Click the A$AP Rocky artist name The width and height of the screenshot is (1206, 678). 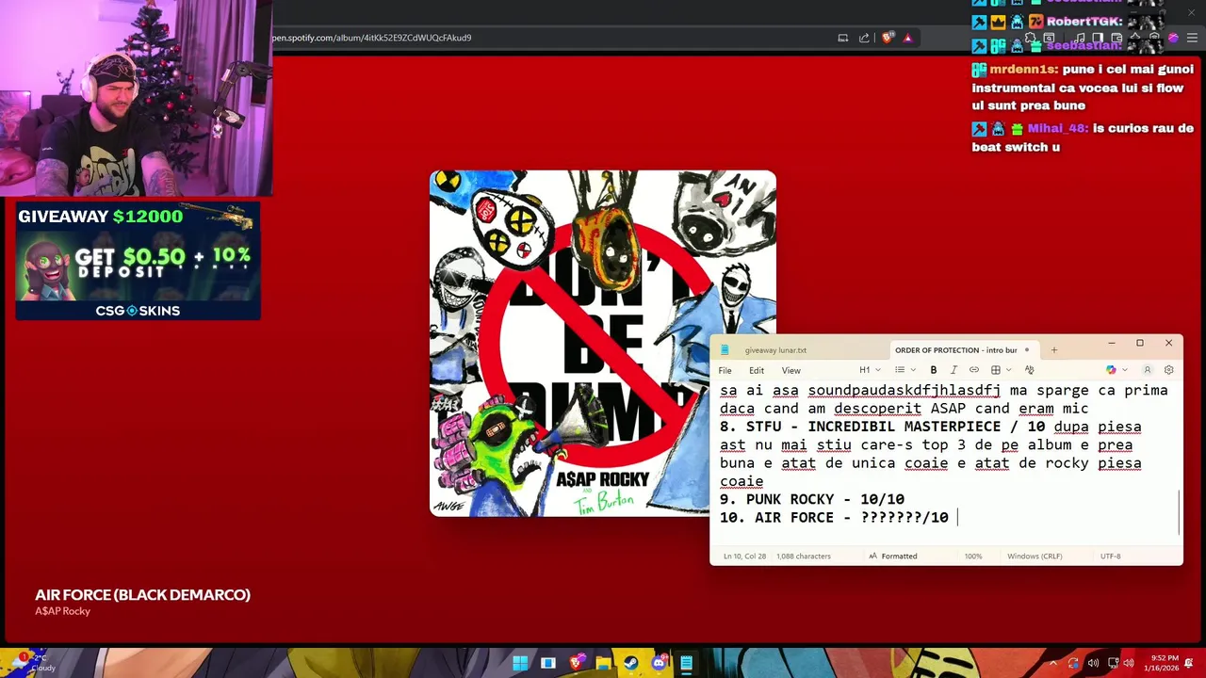pyautogui.click(x=62, y=611)
